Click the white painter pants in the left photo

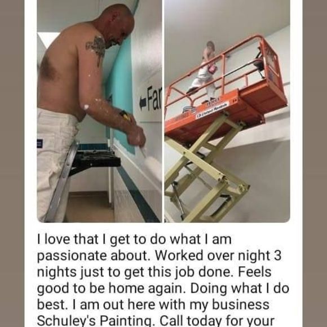55,163
